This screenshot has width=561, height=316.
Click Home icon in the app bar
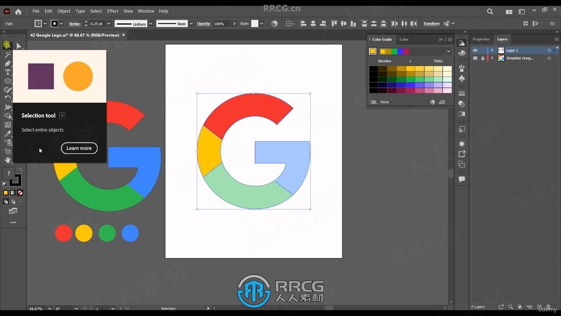pos(18,11)
